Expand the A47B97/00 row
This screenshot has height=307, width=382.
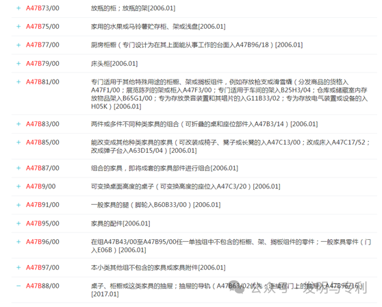pyautogui.click(x=18, y=267)
